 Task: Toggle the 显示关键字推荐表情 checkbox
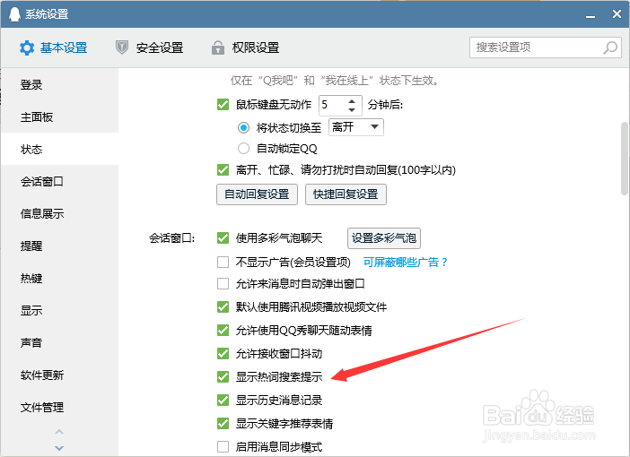click(x=223, y=423)
